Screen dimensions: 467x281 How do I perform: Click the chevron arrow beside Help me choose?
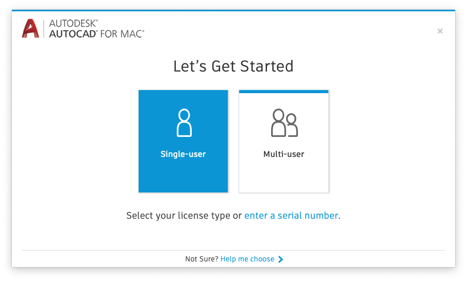(x=280, y=259)
